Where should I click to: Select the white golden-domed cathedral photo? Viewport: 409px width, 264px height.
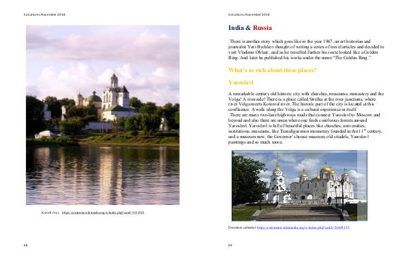point(299,186)
